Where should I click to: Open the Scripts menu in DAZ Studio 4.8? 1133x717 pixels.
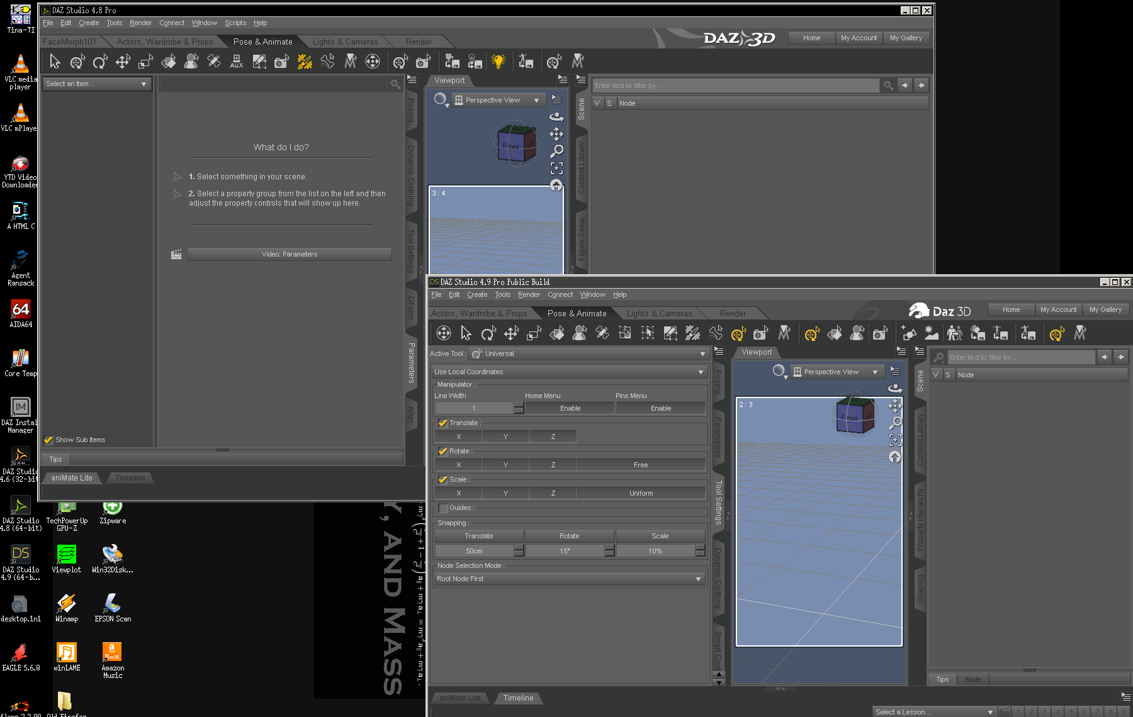click(235, 23)
